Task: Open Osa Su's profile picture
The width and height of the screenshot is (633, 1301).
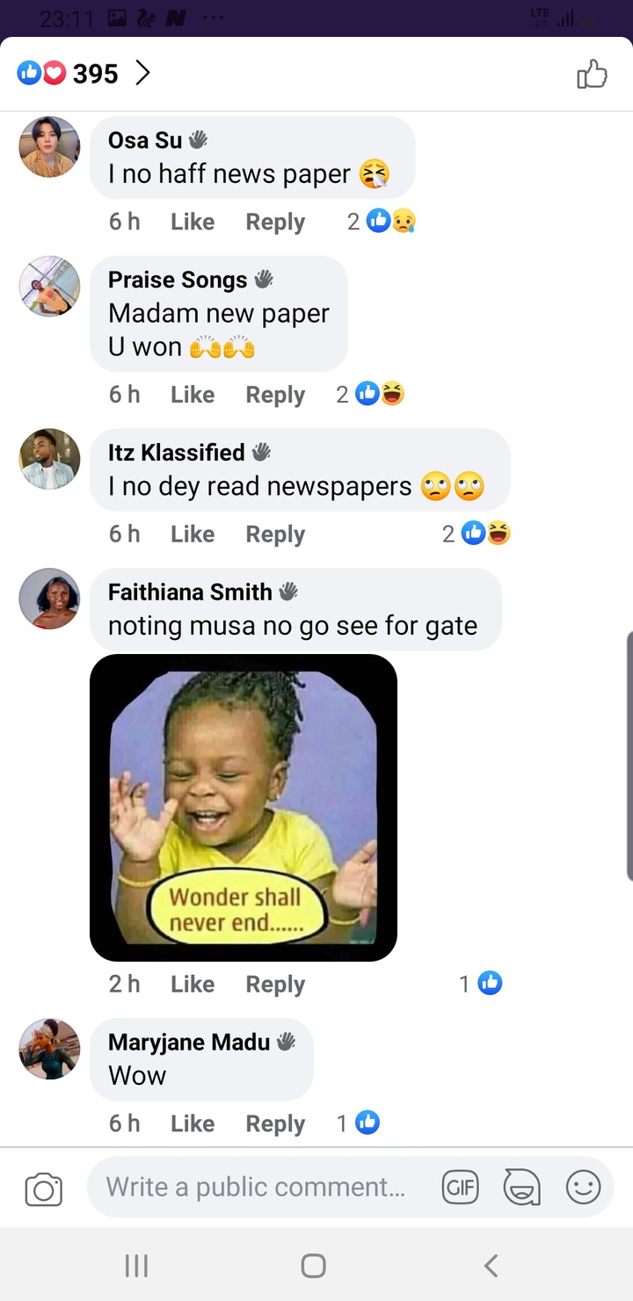Action: 49,147
